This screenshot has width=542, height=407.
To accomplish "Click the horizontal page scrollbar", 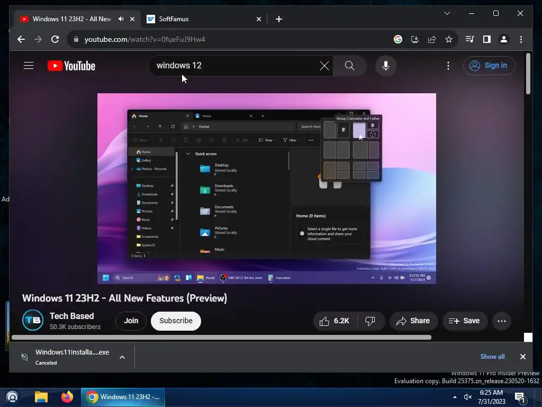I will click(221, 338).
